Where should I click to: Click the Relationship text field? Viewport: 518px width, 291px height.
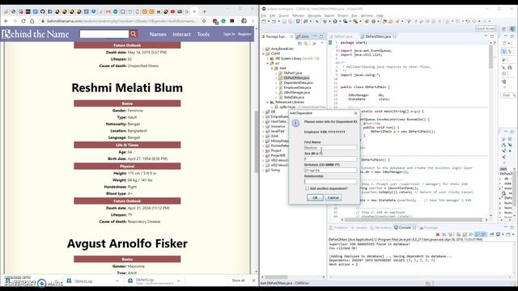(x=330, y=181)
